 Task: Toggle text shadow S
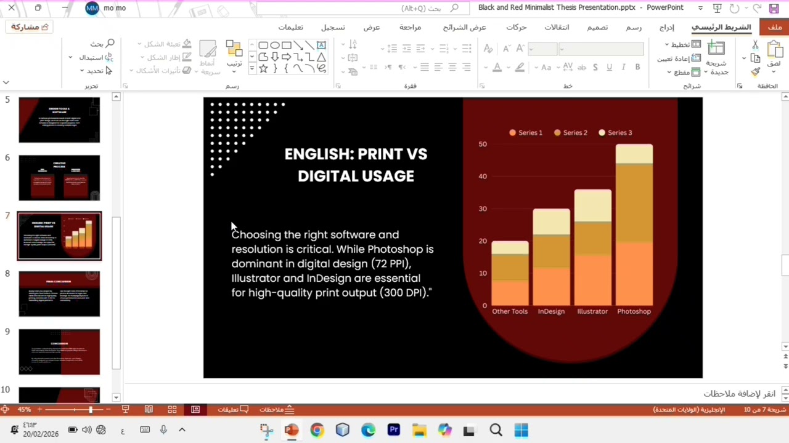coord(595,67)
